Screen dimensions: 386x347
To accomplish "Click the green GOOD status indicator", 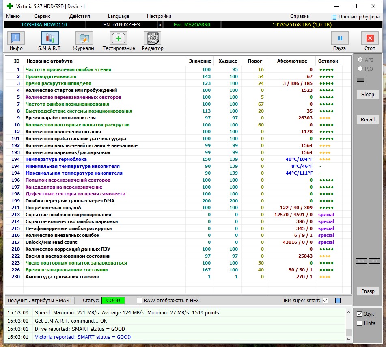I will pyautogui.click(x=113, y=300).
